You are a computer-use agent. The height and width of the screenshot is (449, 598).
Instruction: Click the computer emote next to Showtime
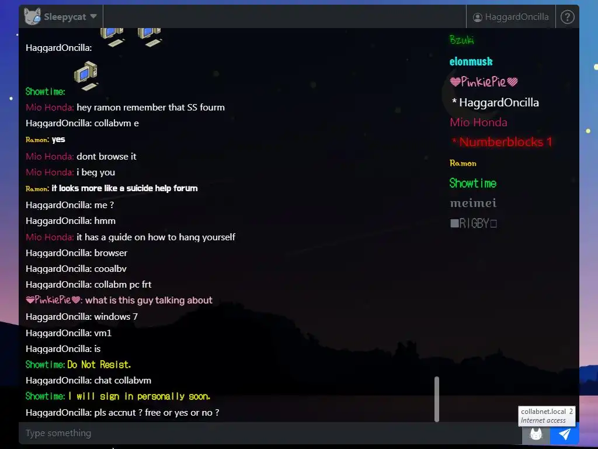[x=86, y=76]
